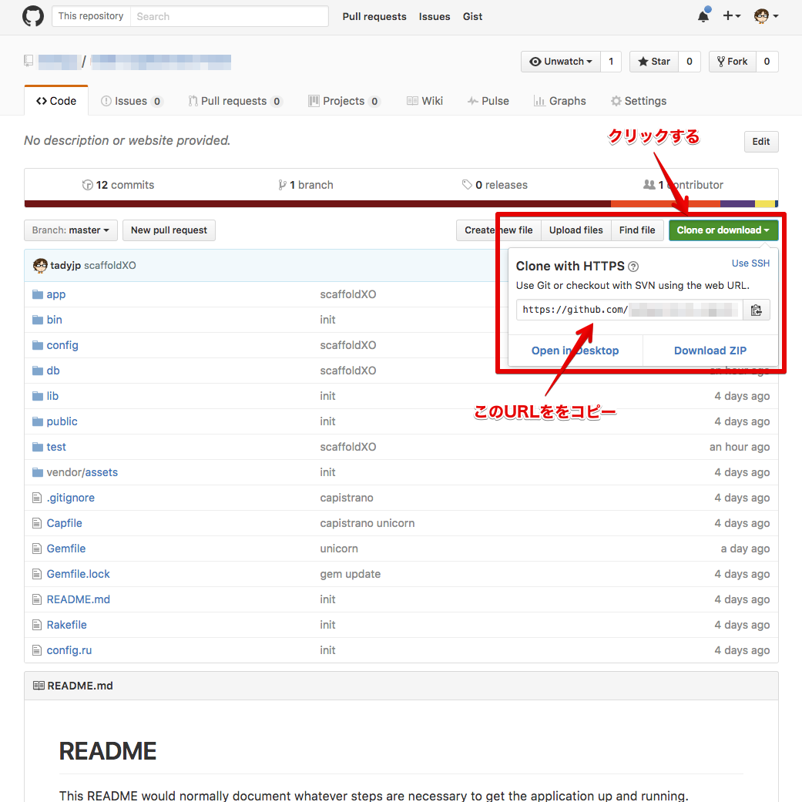Click the tag icon beside 0 releases
The image size is (802, 802).
[467, 184]
